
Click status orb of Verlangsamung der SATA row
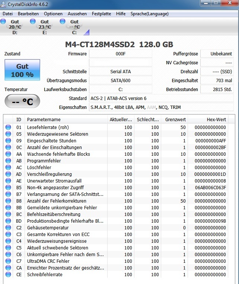[x=8, y=194]
